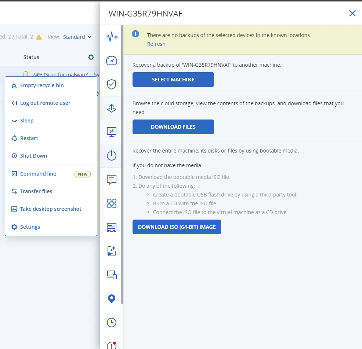Screen dimensions: 362x349
Task: Click the Status column gear icon
Action: click(x=91, y=57)
